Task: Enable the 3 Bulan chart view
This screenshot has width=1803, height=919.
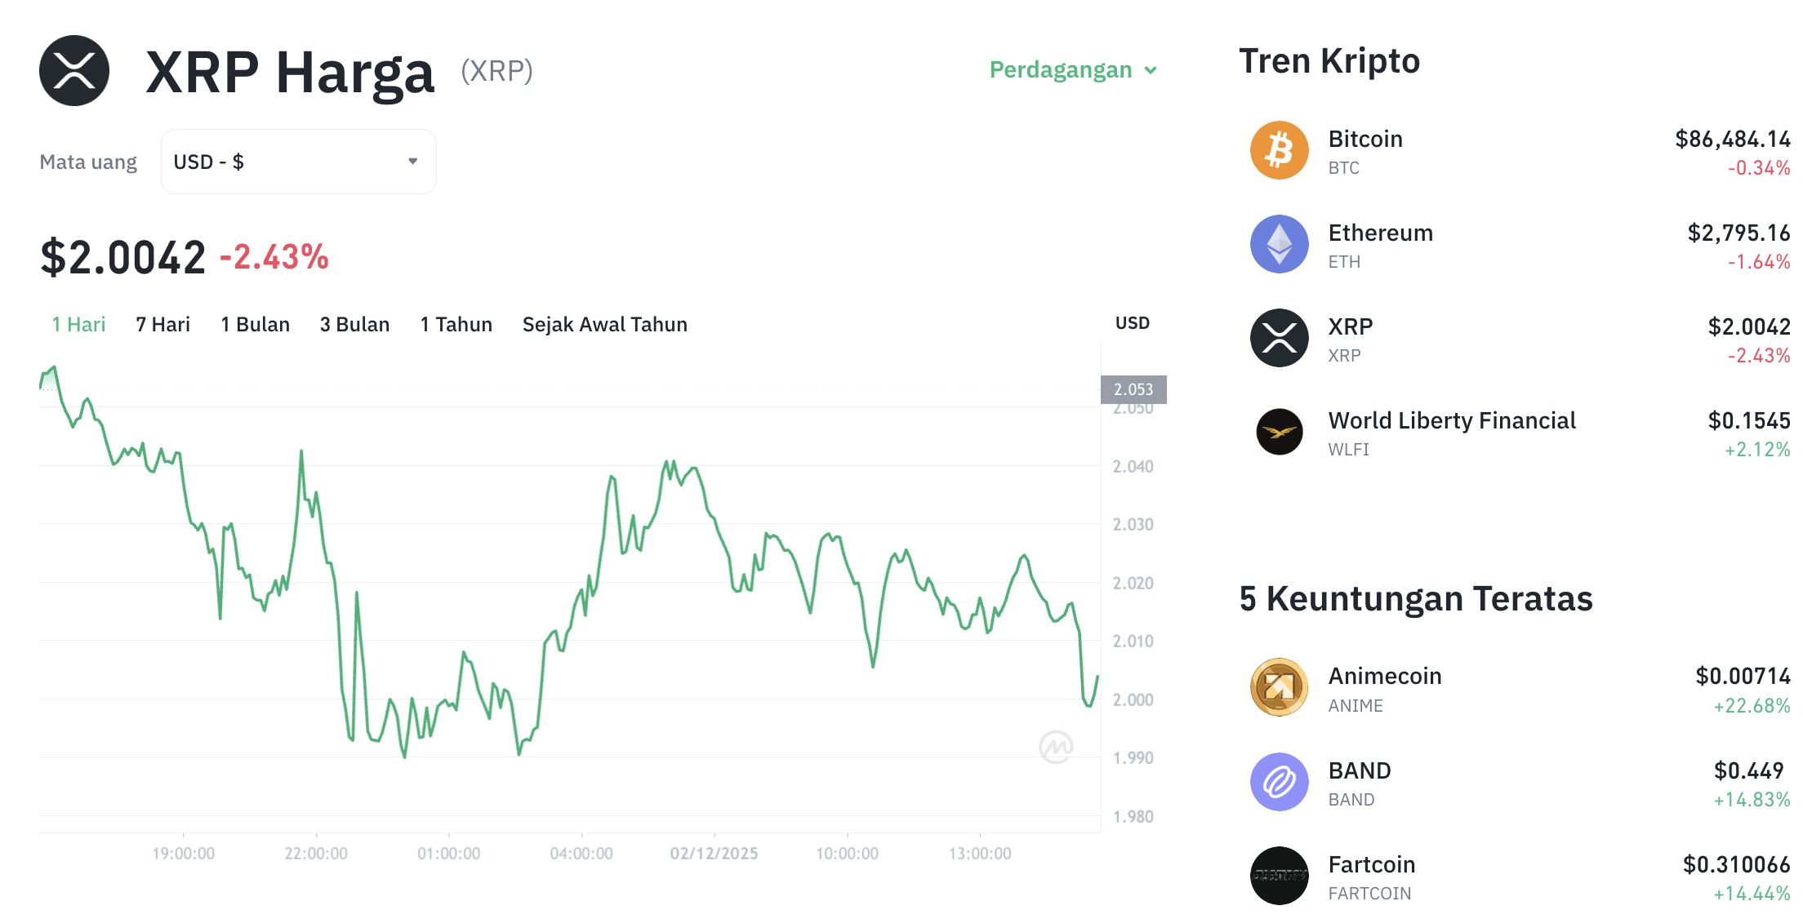Action: (x=354, y=324)
